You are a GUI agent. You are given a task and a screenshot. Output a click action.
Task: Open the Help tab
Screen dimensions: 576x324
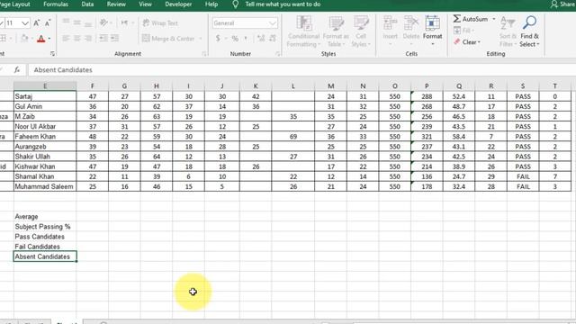(211, 4)
